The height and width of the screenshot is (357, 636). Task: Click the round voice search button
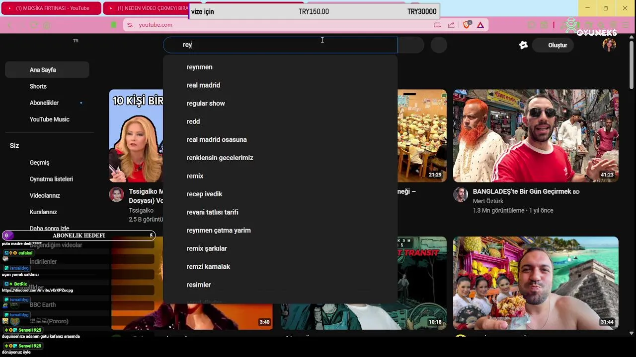pyautogui.click(x=439, y=45)
